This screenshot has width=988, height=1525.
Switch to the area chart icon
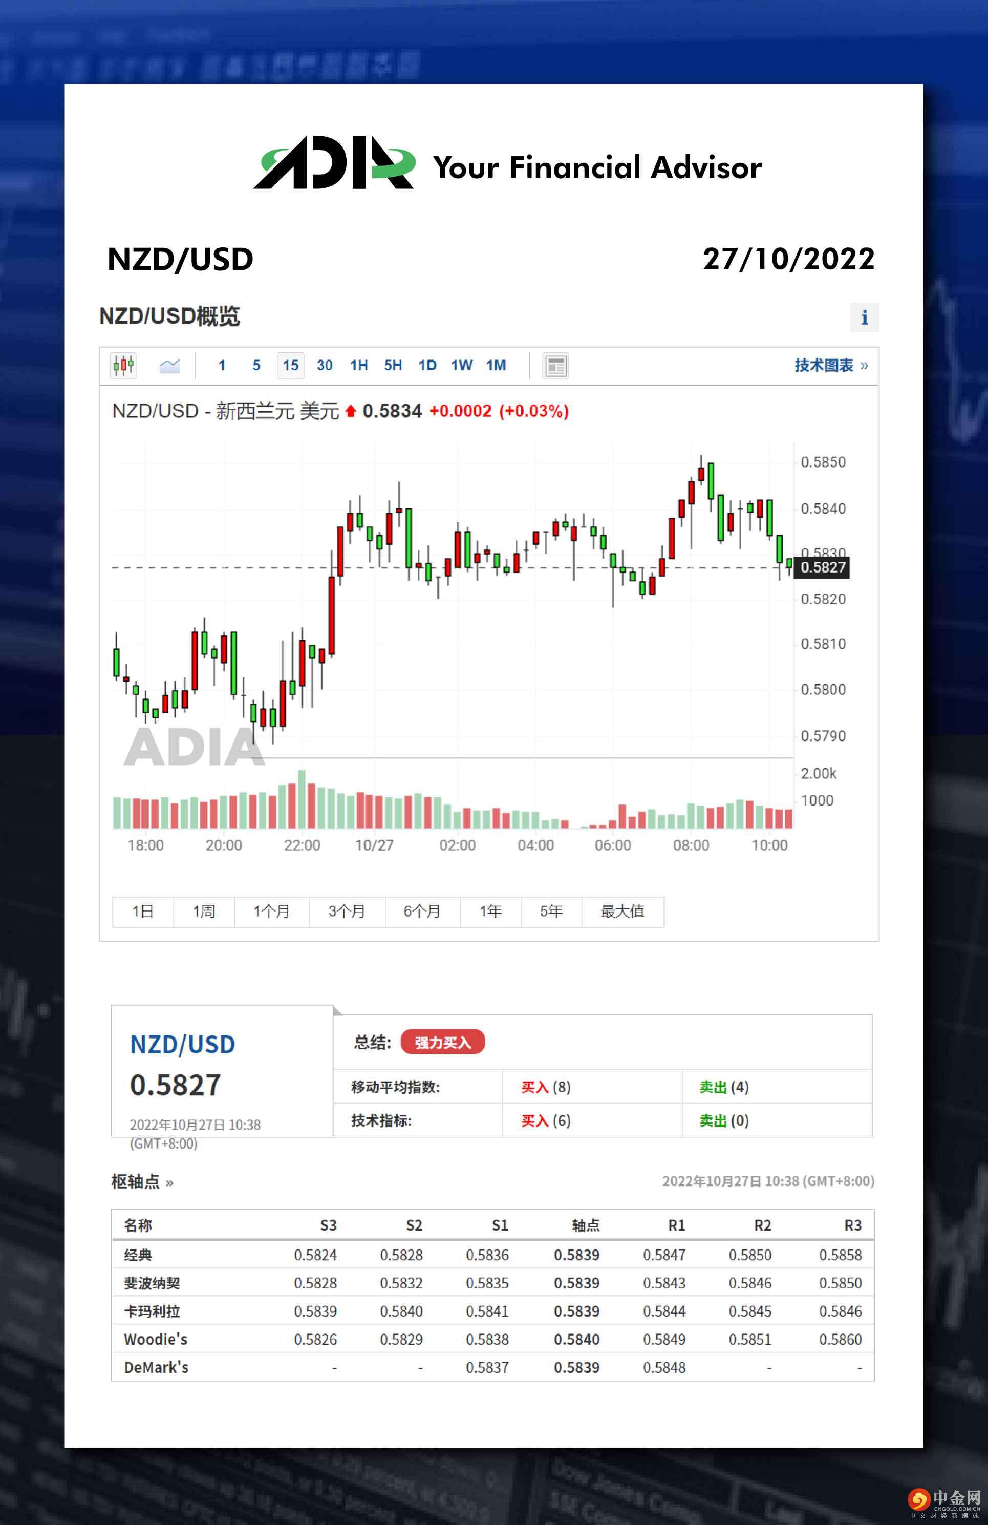(169, 366)
